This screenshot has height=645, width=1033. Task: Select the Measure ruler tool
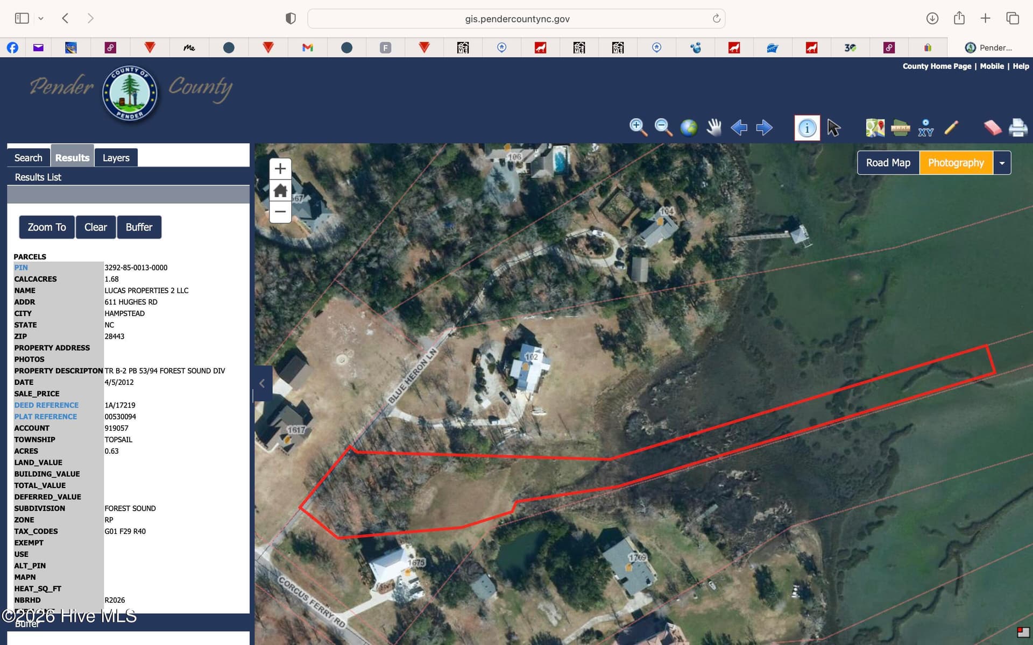point(900,127)
